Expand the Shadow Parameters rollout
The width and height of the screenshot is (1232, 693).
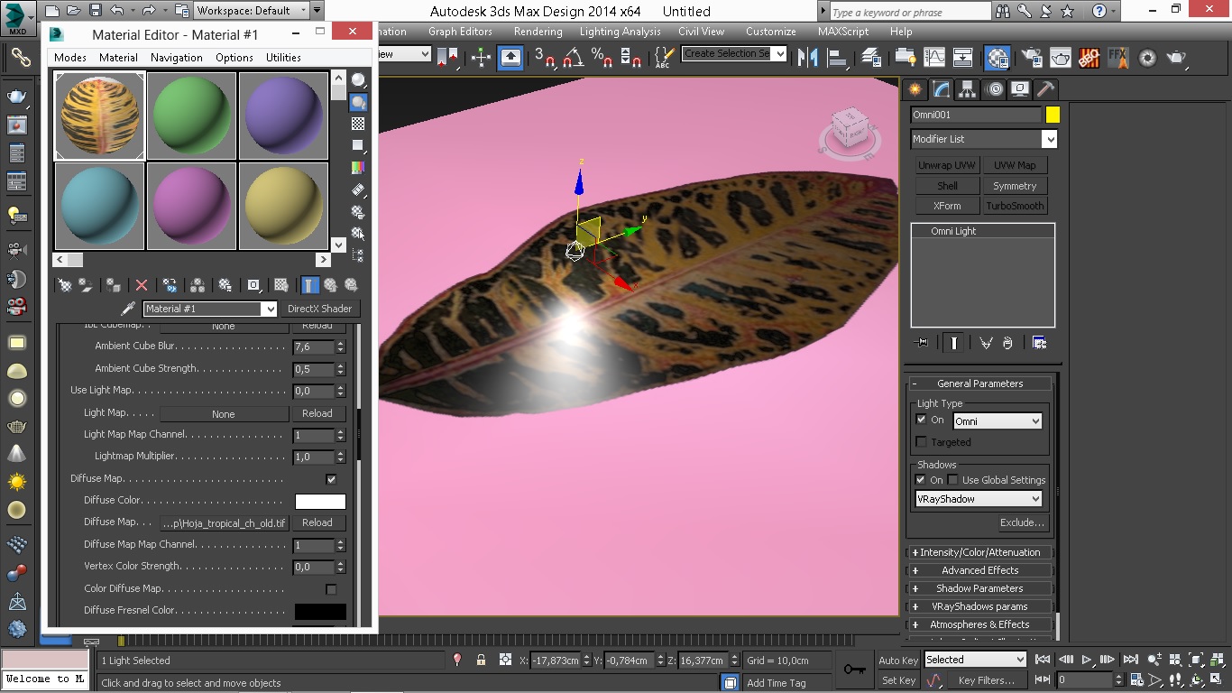coord(979,588)
